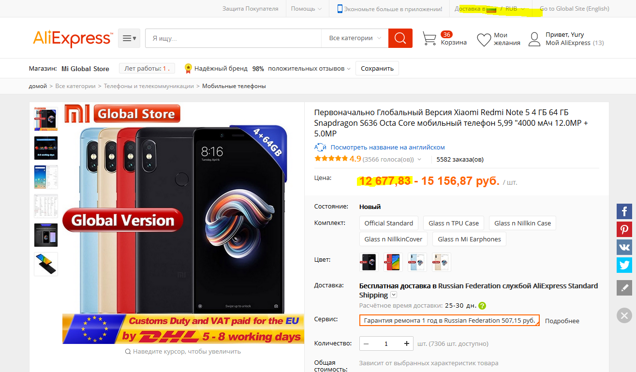Choose the Glass n Mi Earphones bundle
This screenshot has height=372, width=636.
click(x=469, y=239)
